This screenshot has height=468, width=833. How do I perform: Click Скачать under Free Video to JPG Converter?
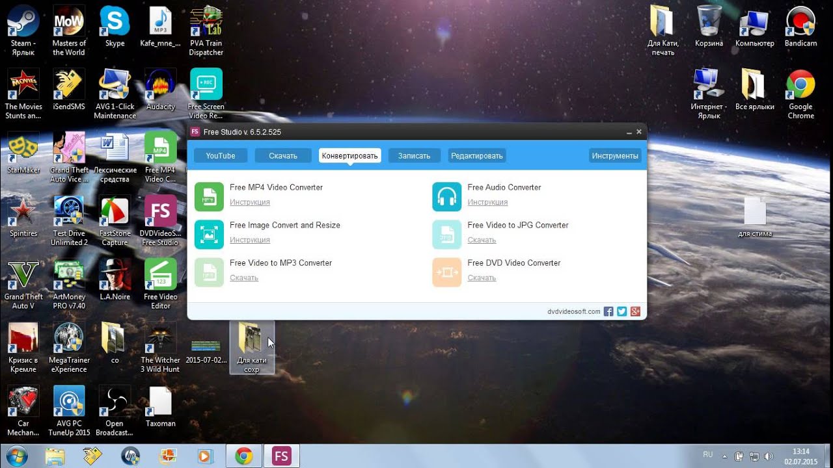pos(482,240)
